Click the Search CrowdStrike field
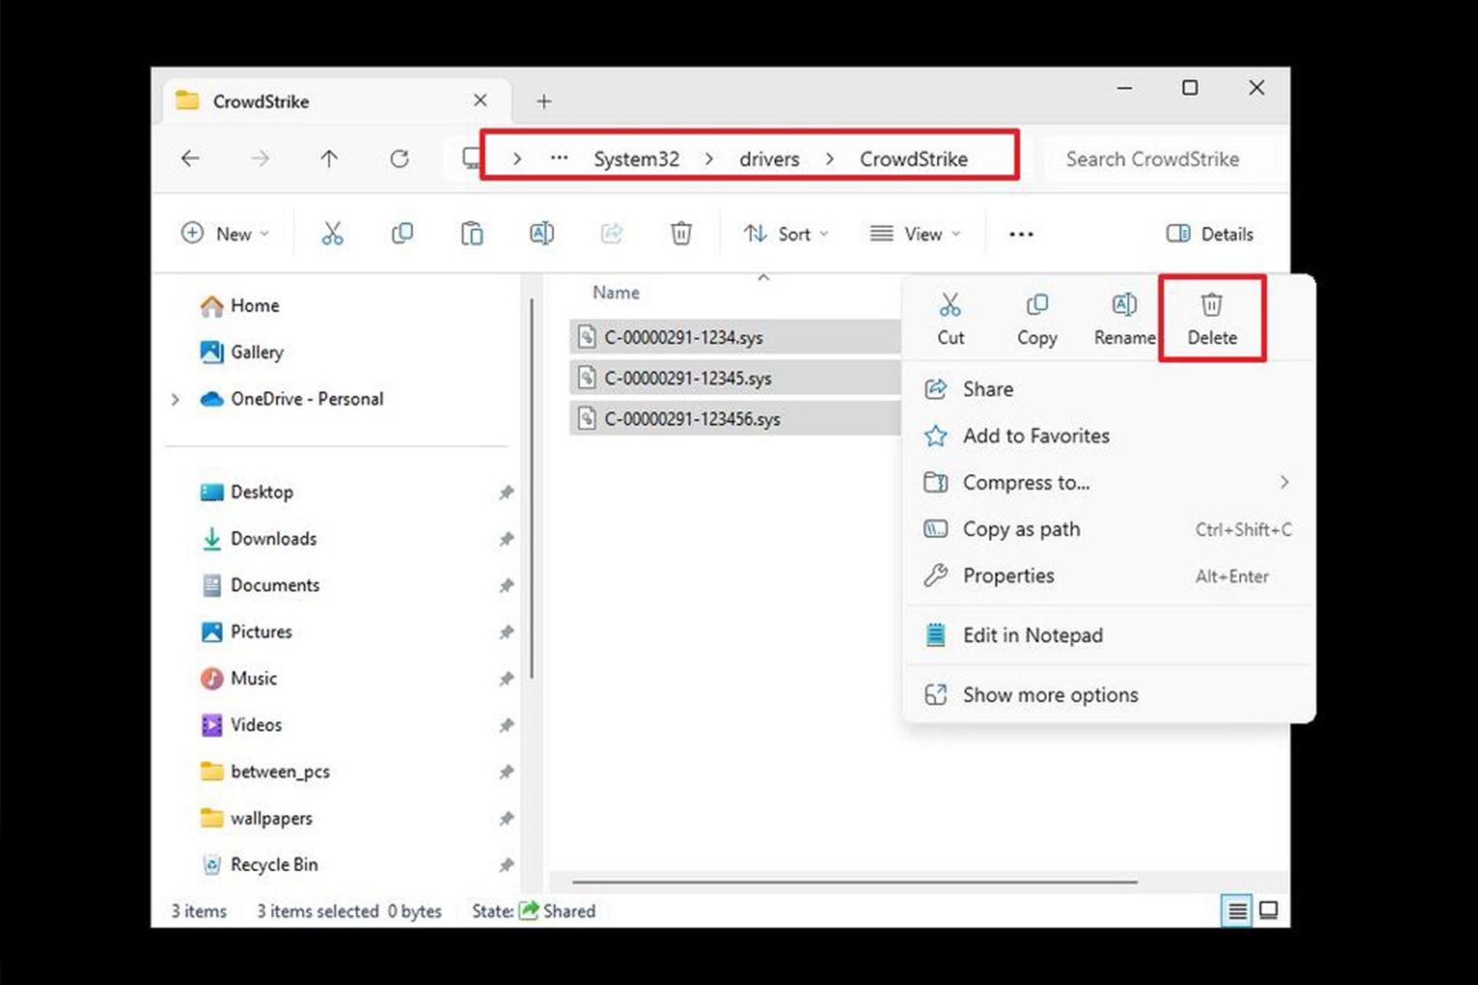 [1166, 159]
